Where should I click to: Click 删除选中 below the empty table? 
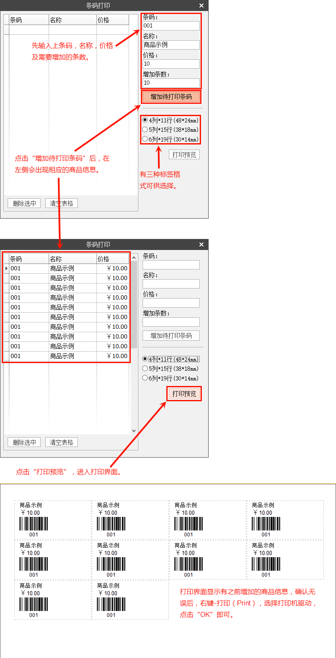point(24,203)
